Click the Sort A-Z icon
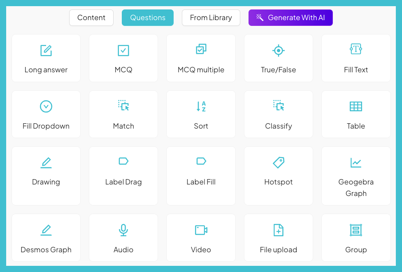Viewport: 402px width, 272px height. [200, 106]
